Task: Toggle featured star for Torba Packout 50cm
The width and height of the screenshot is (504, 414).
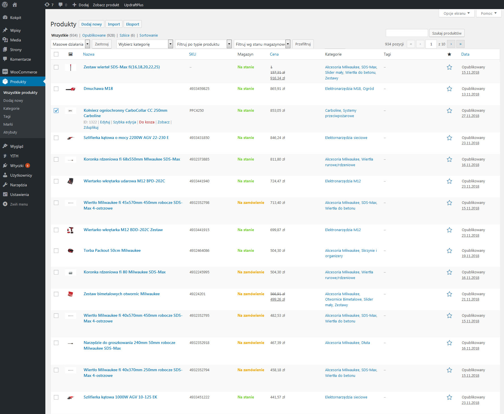Action: (x=449, y=251)
